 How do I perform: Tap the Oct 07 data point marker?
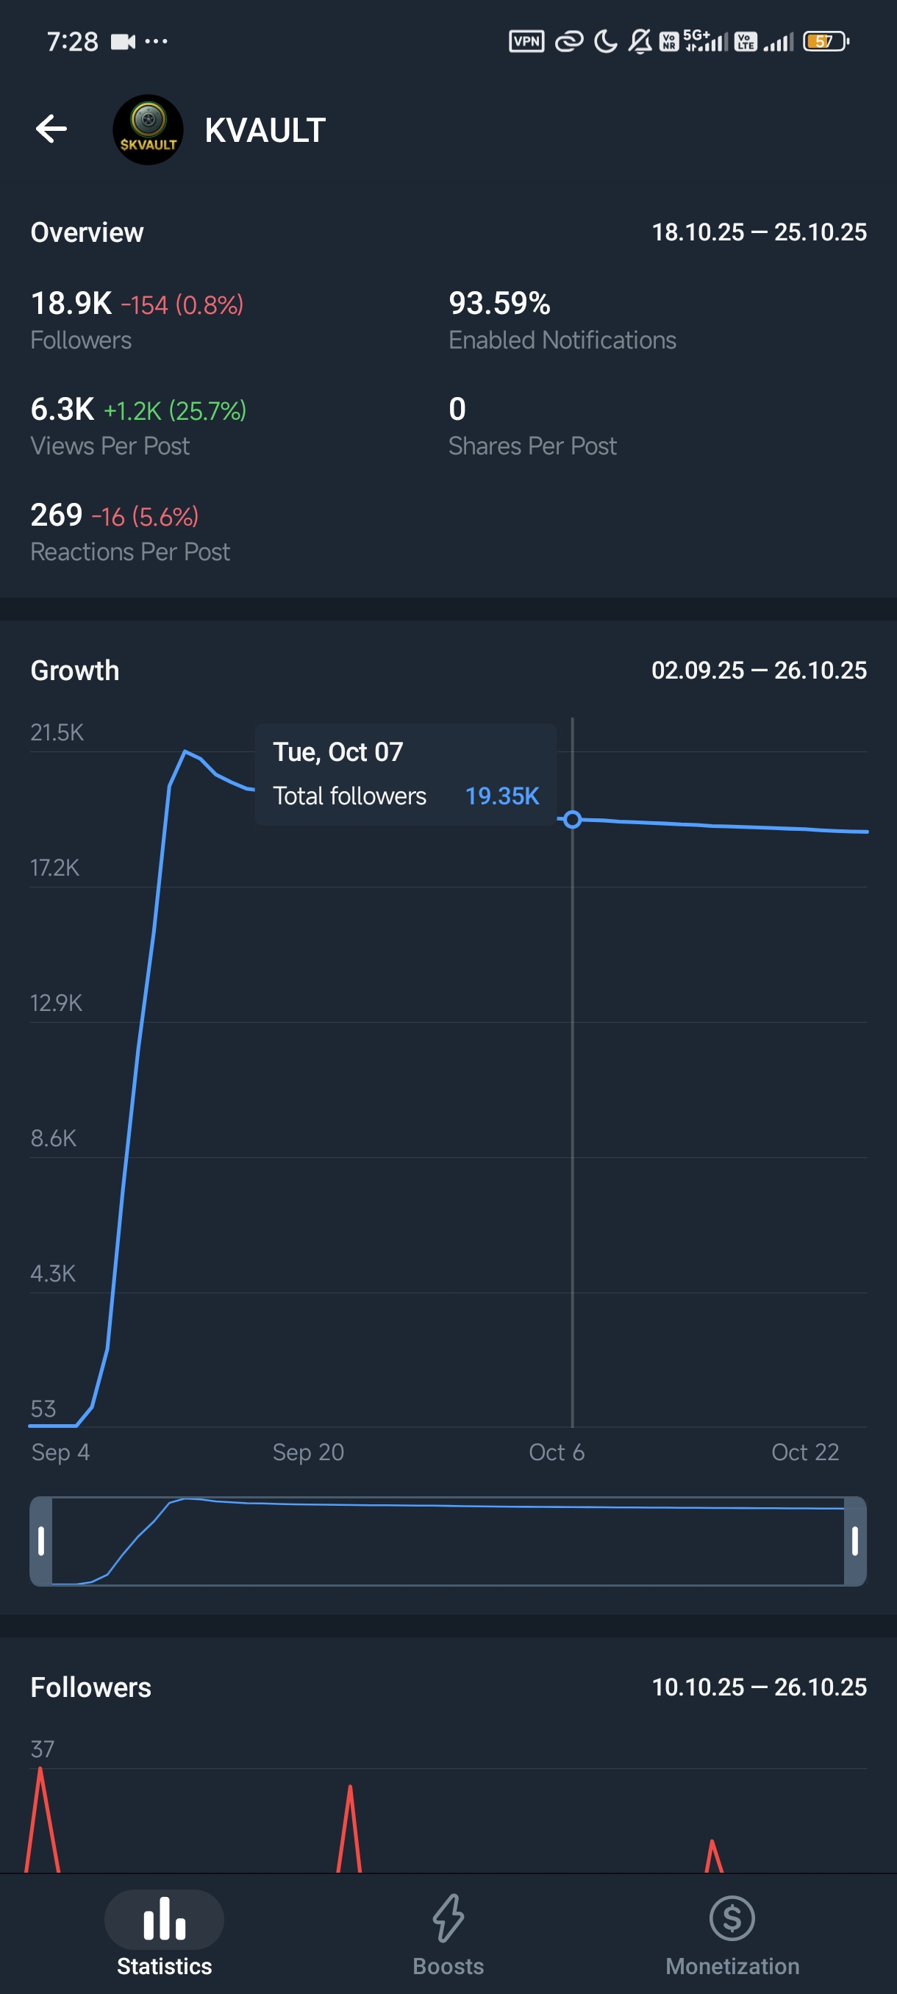pyautogui.click(x=572, y=819)
